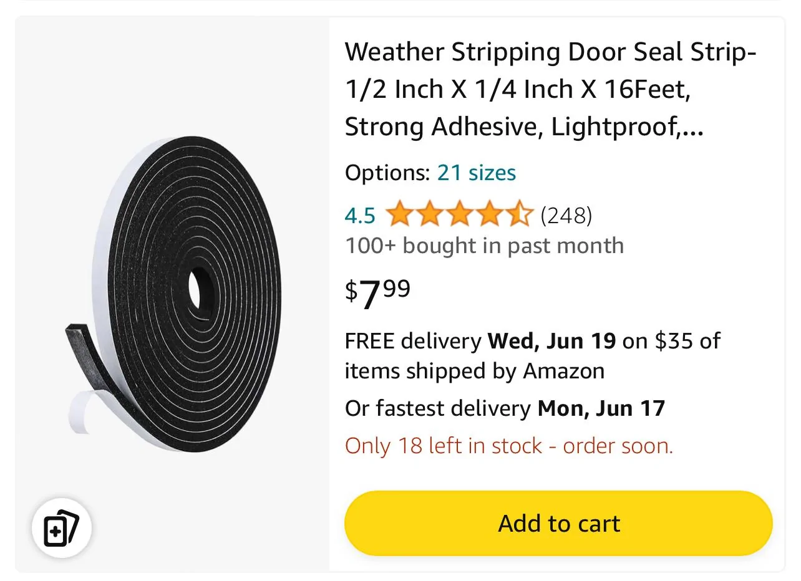Click the 4.5 rating number
801x581 pixels.
point(360,216)
